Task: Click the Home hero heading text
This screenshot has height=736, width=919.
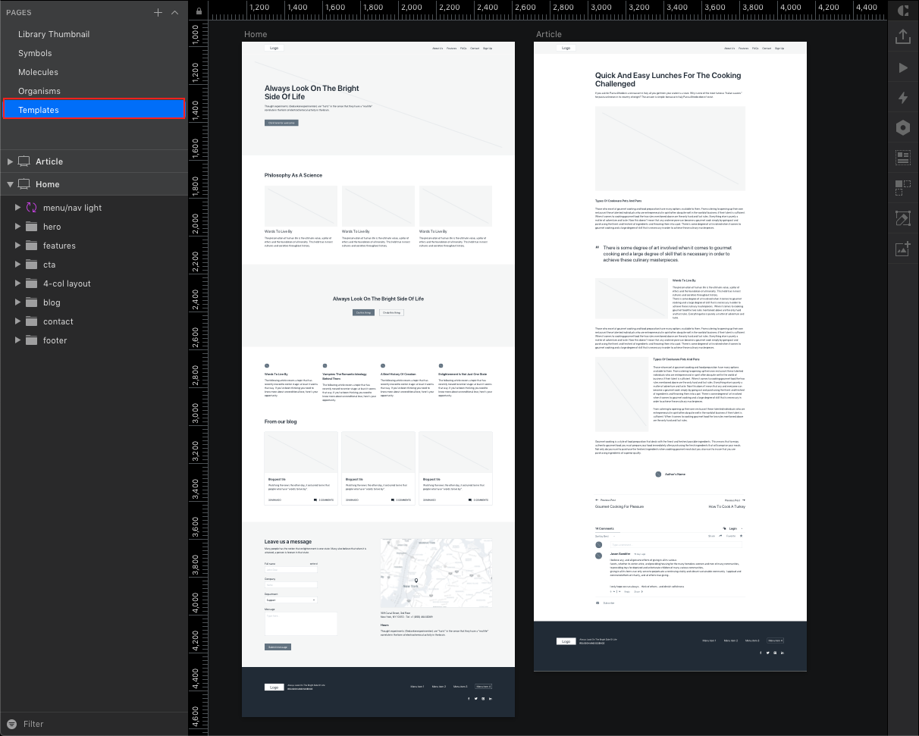Action: click(312, 92)
